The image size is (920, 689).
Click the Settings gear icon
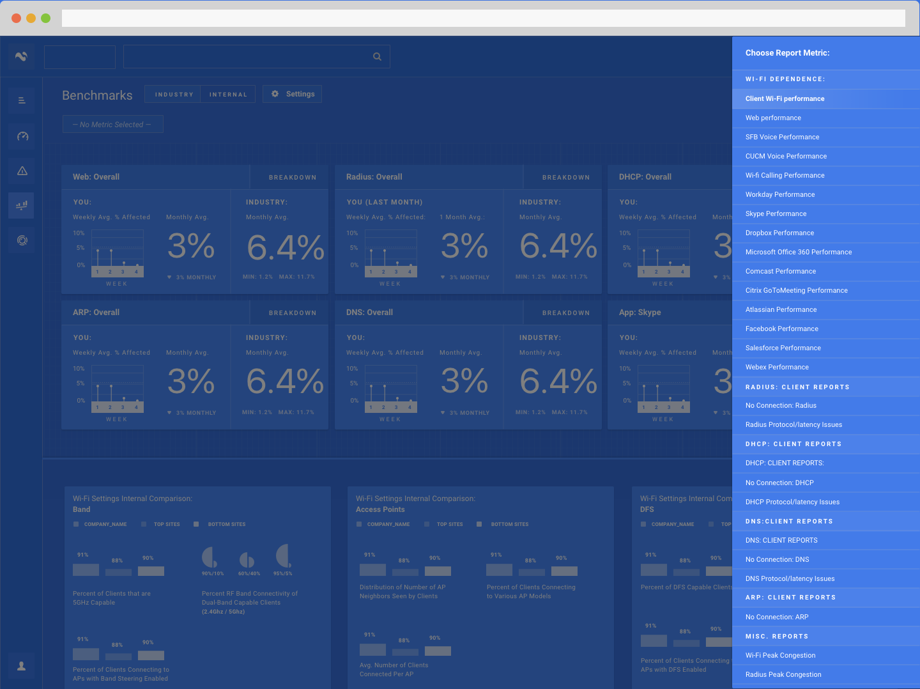[275, 94]
